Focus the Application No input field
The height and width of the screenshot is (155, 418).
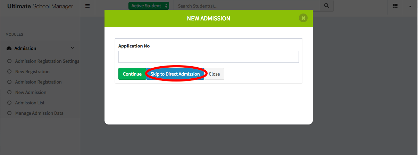pos(209,57)
